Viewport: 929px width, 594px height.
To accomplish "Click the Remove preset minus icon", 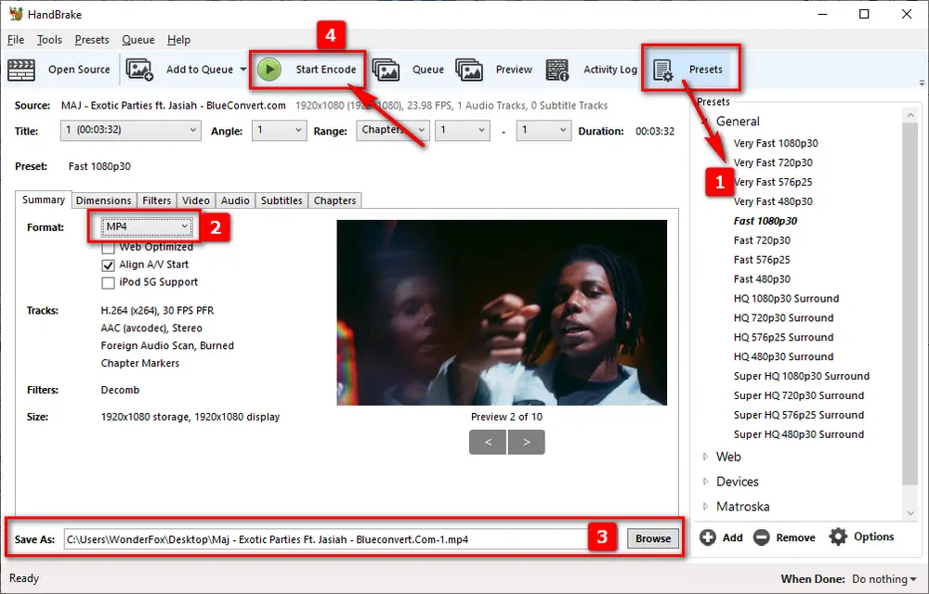I will click(x=762, y=537).
